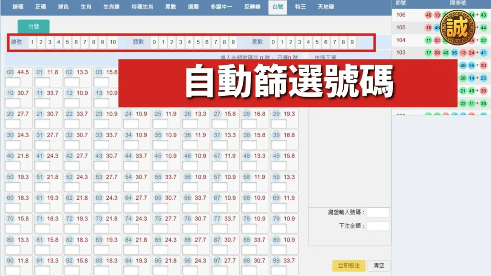Switch to the 反轉樂 tab
The width and height of the screenshot is (491, 276).
click(x=252, y=7)
